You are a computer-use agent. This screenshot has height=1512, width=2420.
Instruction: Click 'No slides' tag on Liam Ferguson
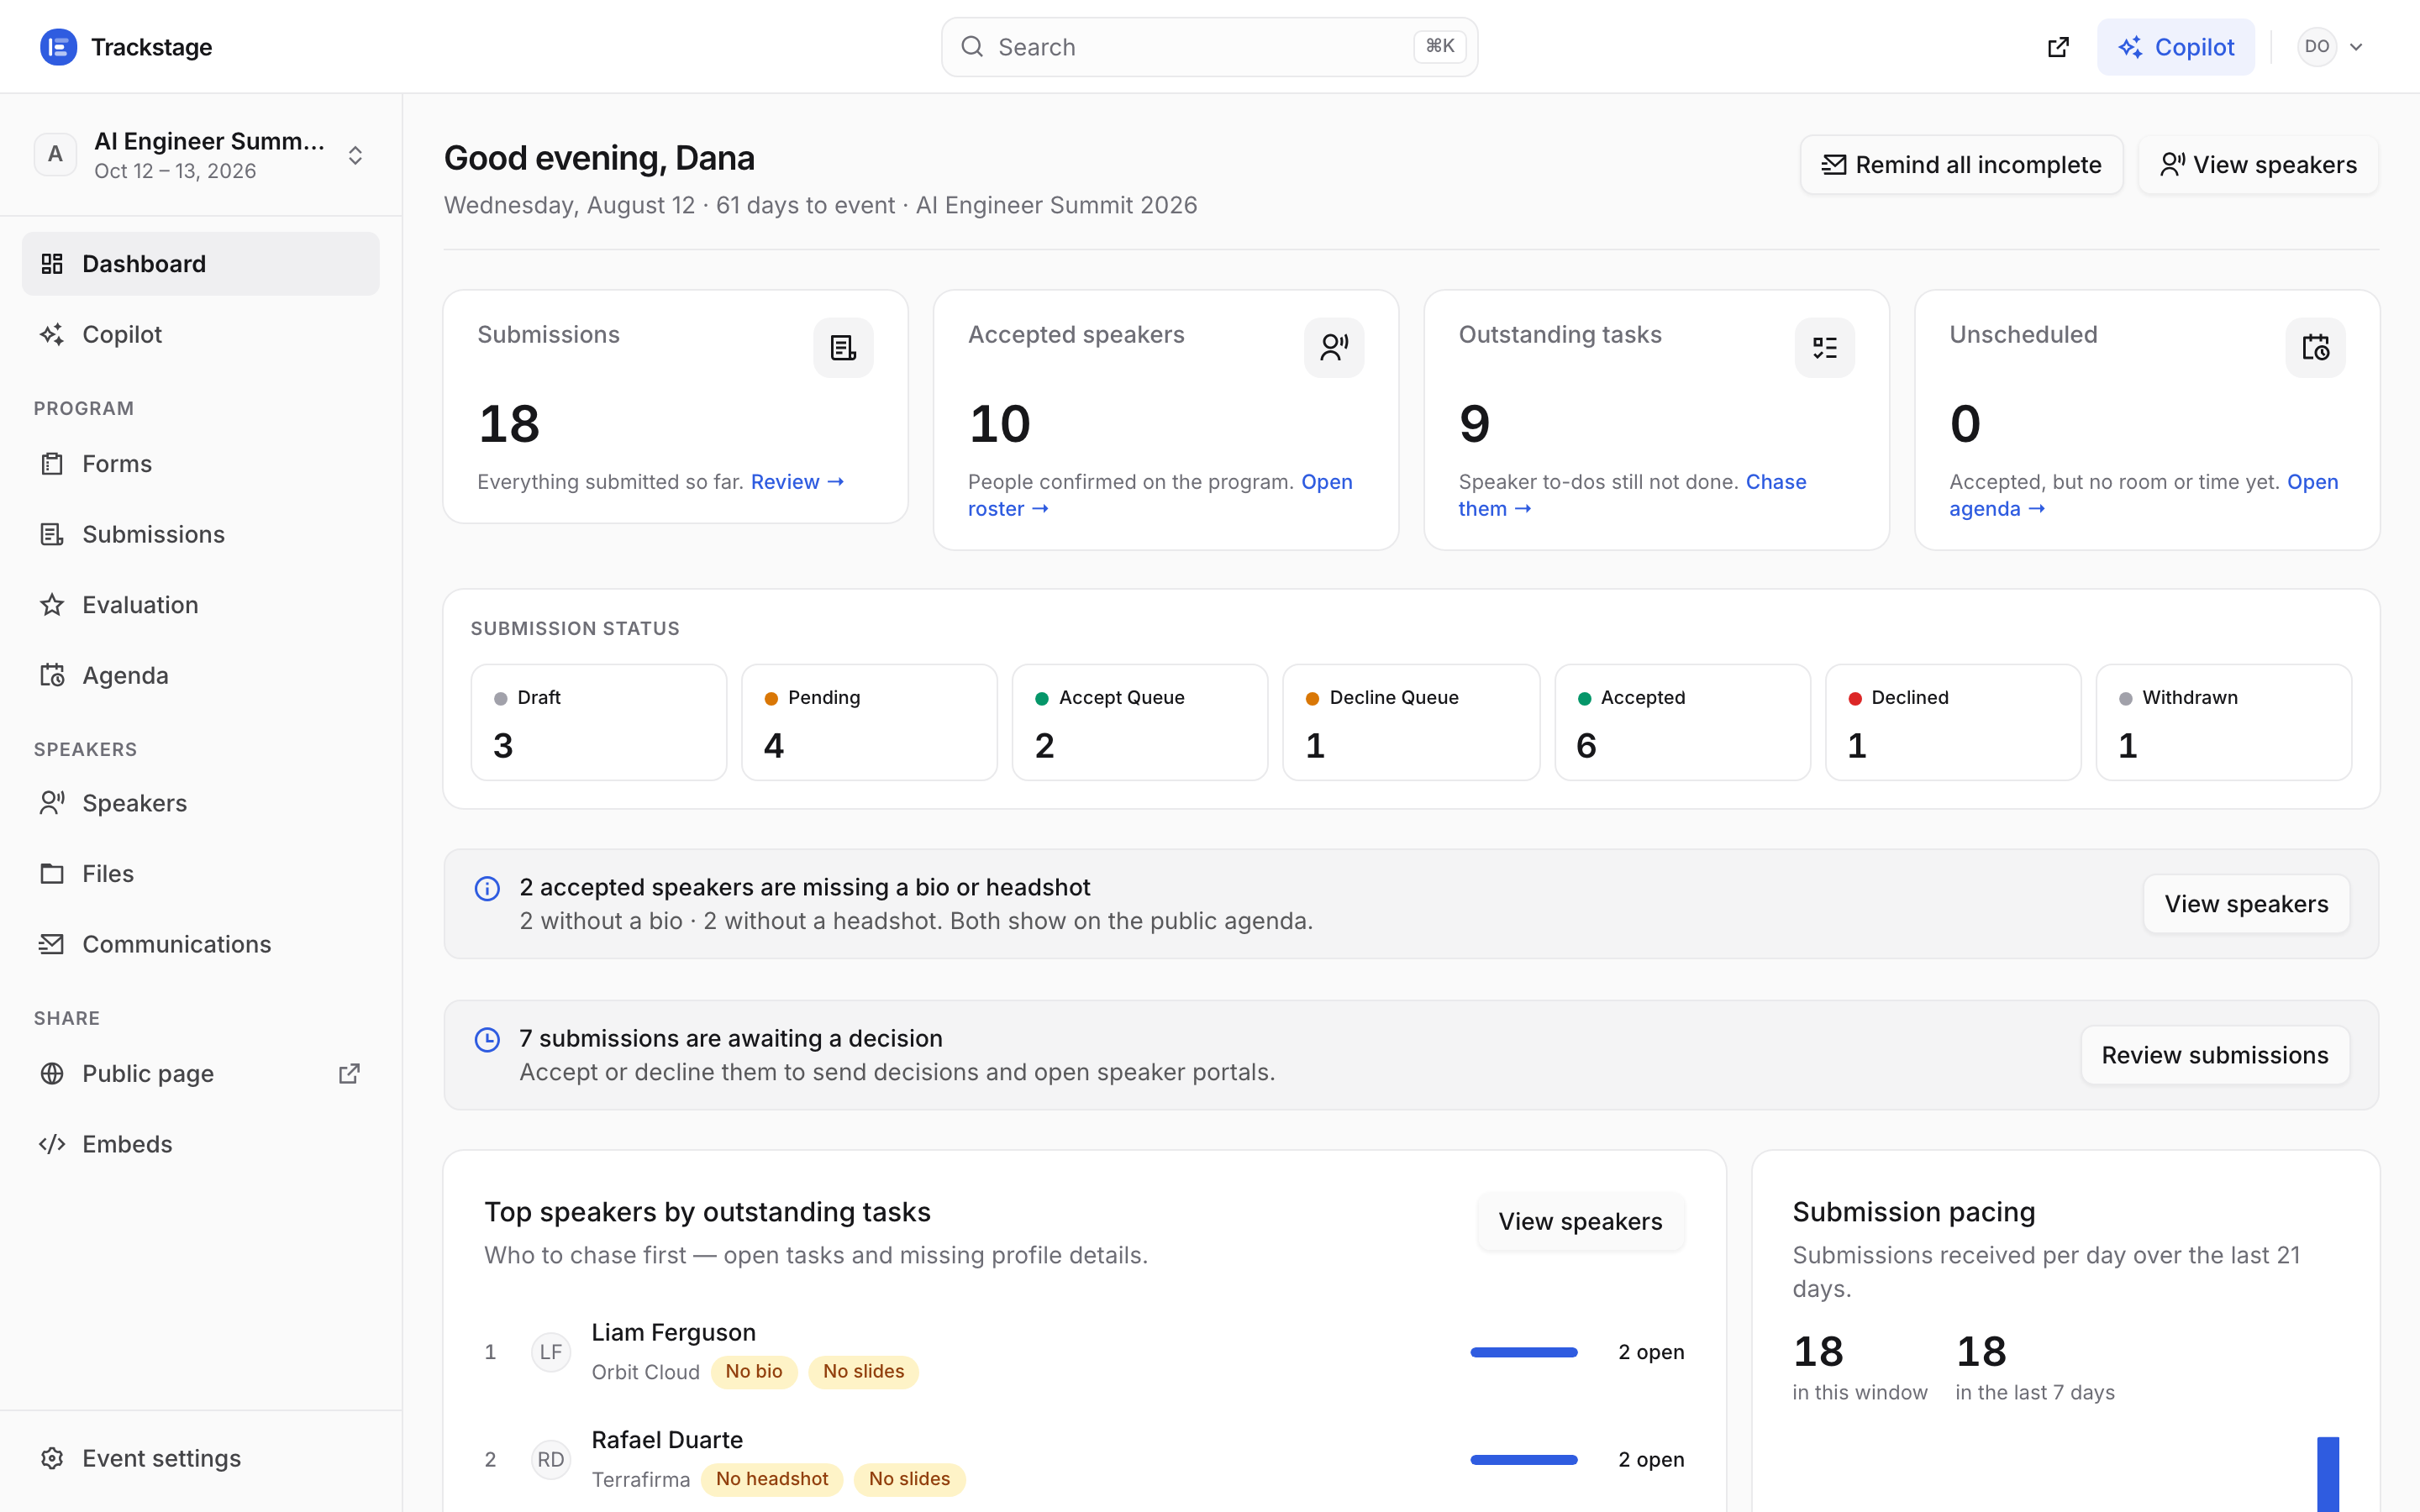pyautogui.click(x=863, y=1372)
